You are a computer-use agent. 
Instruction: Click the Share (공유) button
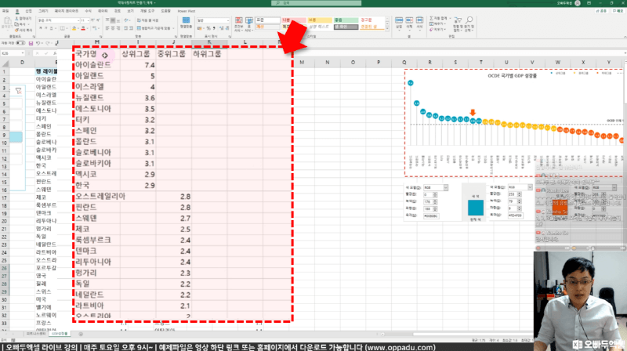tap(600, 12)
